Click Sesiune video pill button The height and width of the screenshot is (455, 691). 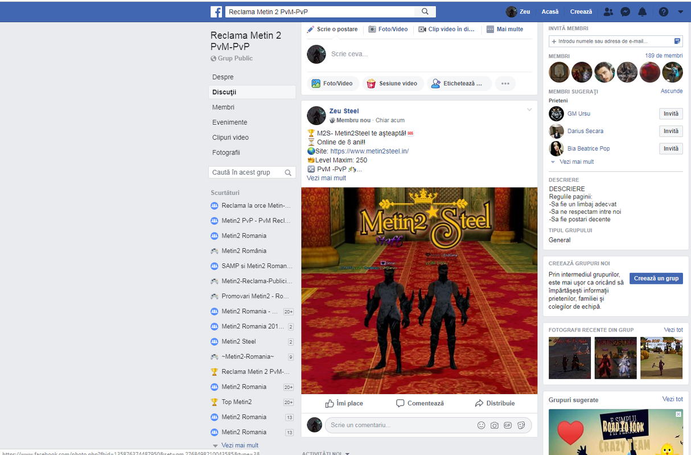(x=393, y=84)
